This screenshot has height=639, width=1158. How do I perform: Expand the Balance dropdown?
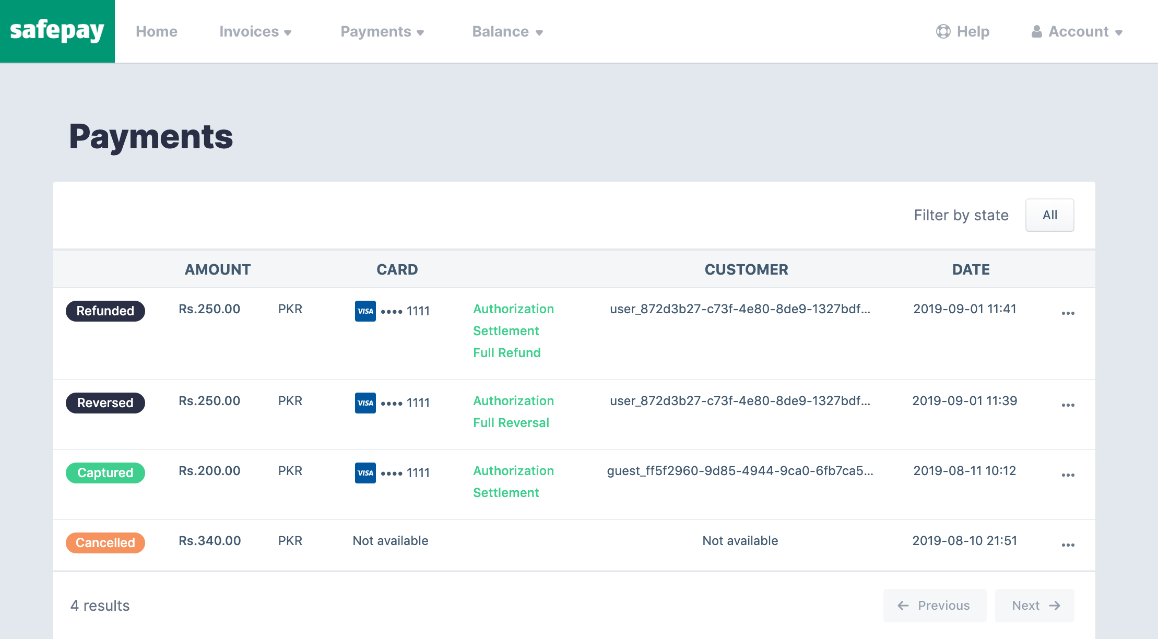[507, 31]
